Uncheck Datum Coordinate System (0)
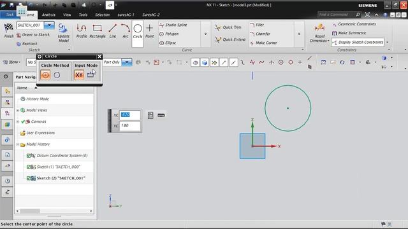 pyautogui.click(x=29, y=155)
